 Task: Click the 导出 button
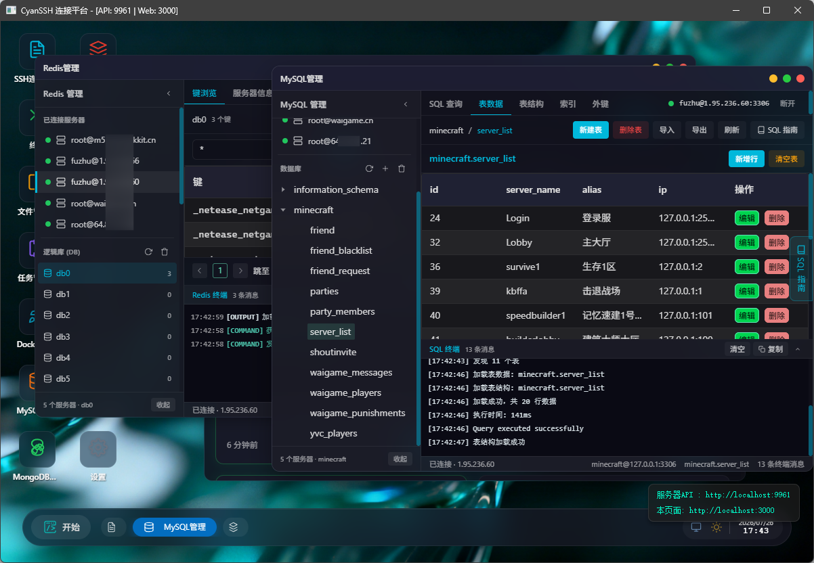(700, 130)
